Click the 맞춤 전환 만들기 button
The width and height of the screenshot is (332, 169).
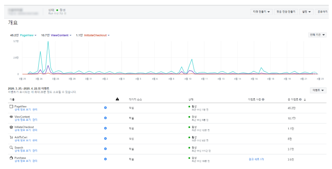(286, 12)
